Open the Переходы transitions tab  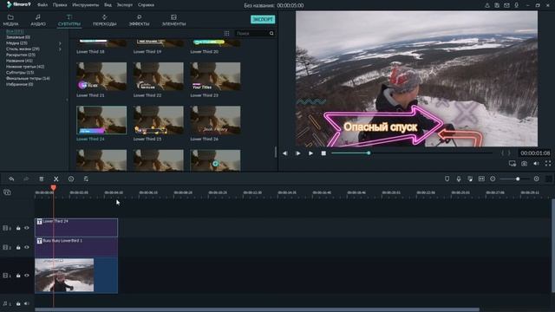click(104, 21)
